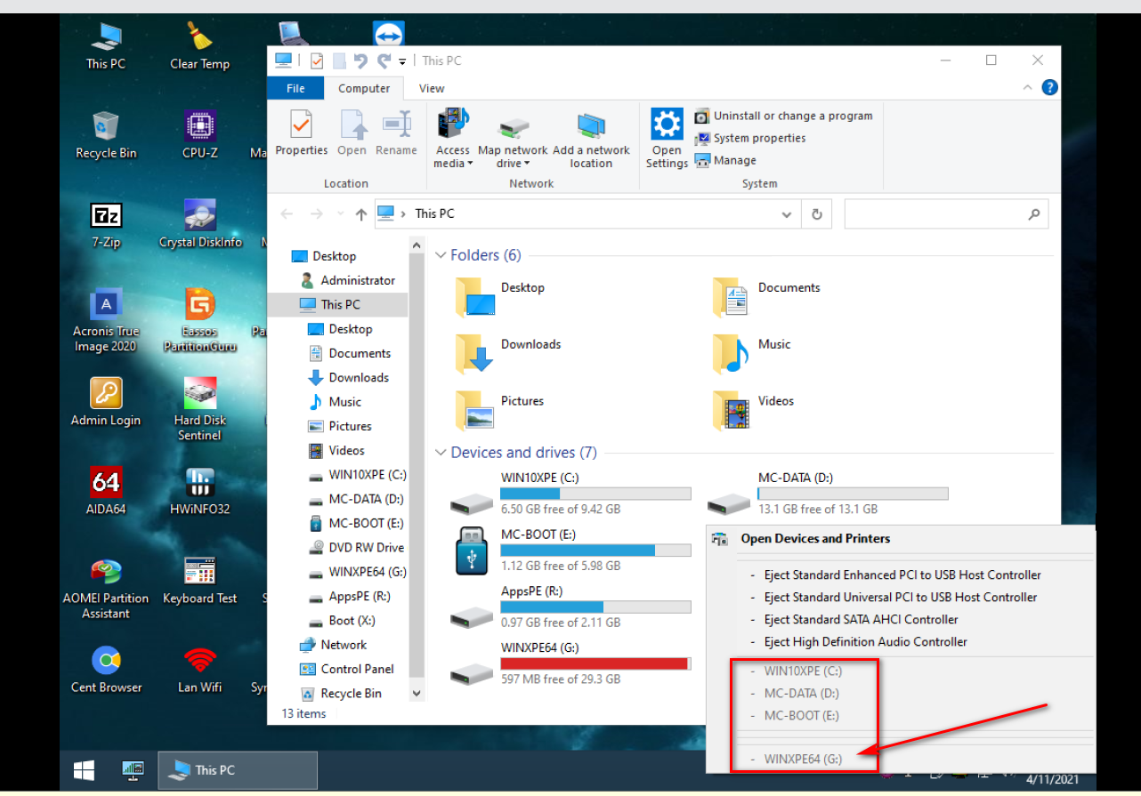Click the Windows Start button
Screen dimensions: 1141x796
pos(85,769)
